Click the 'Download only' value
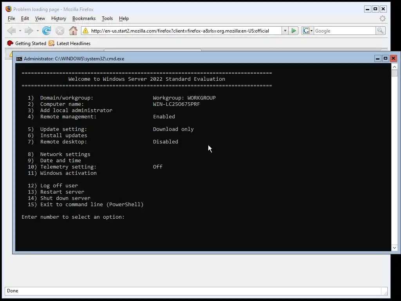Viewport: 401px width, 301px height. coord(173,129)
